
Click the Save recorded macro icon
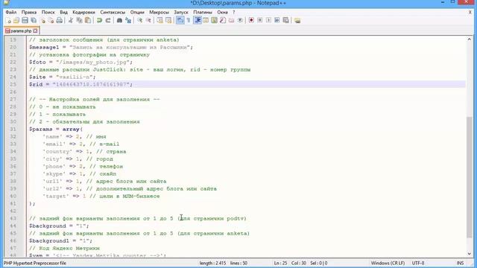click(285, 20)
